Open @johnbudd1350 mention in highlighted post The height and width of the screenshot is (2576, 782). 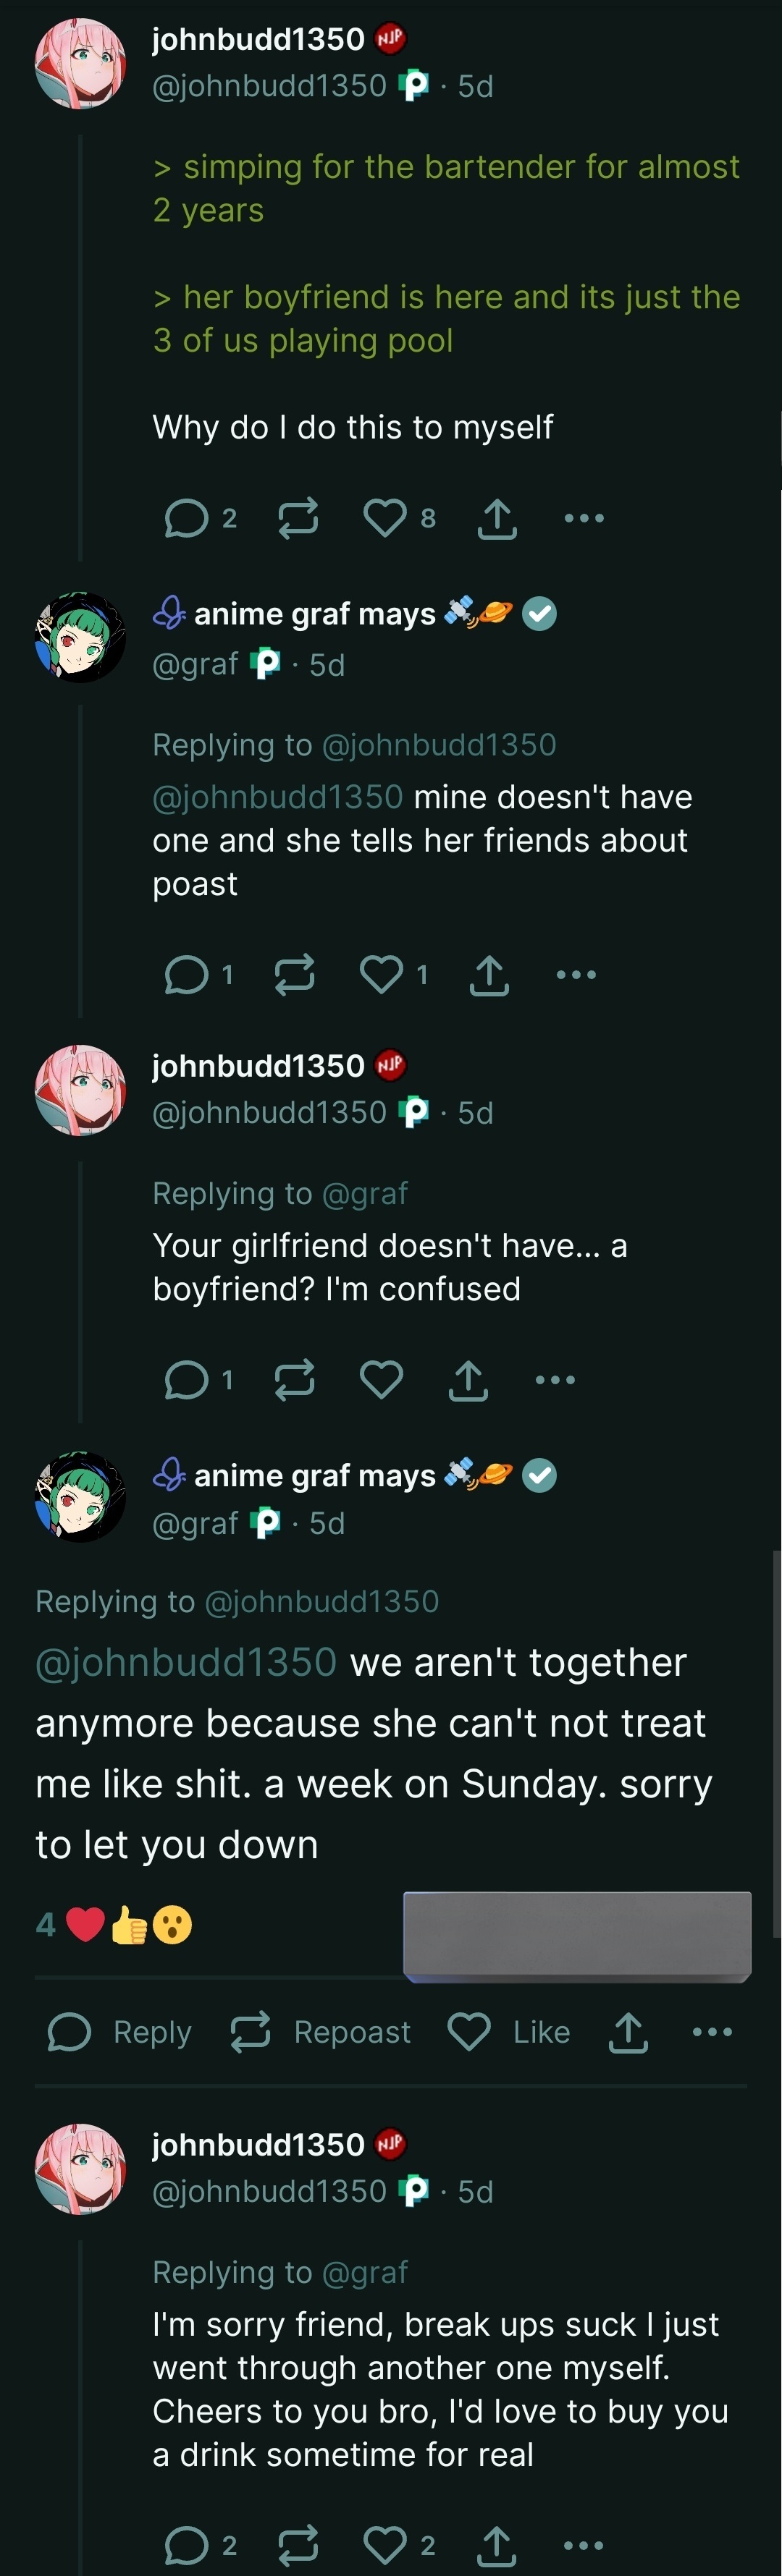[x=186, y=1662]
